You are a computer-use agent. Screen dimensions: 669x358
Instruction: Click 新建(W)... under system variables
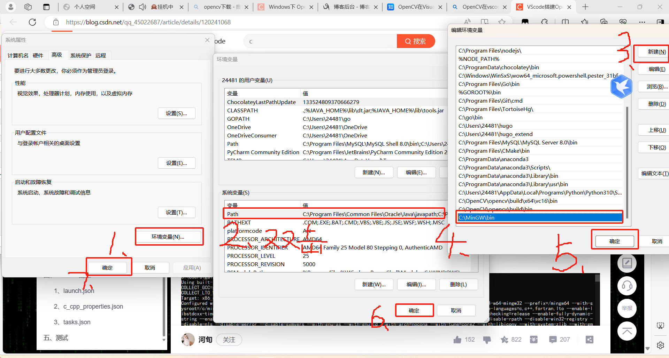374,284
